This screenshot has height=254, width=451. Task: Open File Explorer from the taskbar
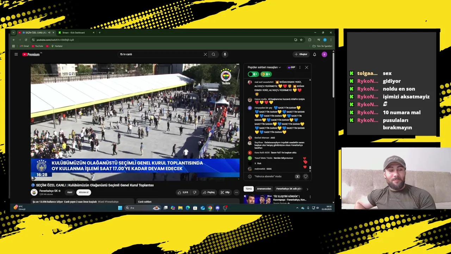click(x=180, y=208)
